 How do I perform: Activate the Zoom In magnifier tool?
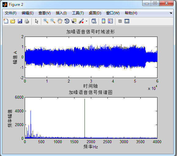46,21
